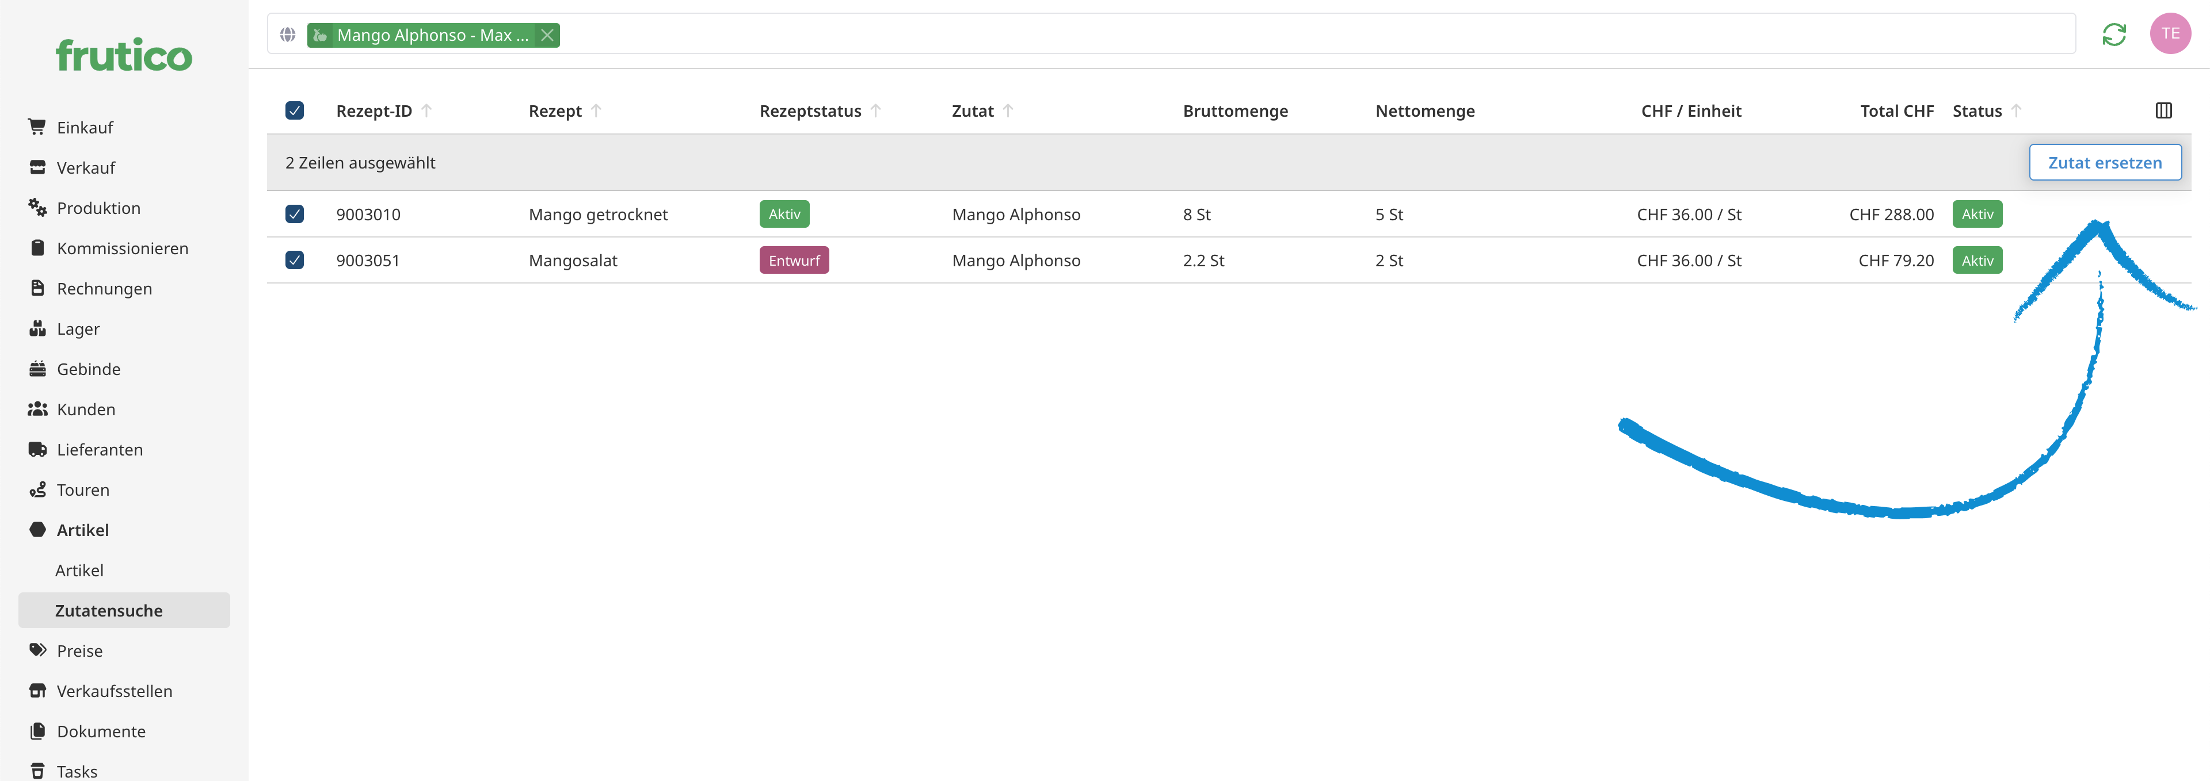Viewport: 2210px width, 781px height.
Task: Toggle the select-all rows checkbox
Action: click(294, 110)
